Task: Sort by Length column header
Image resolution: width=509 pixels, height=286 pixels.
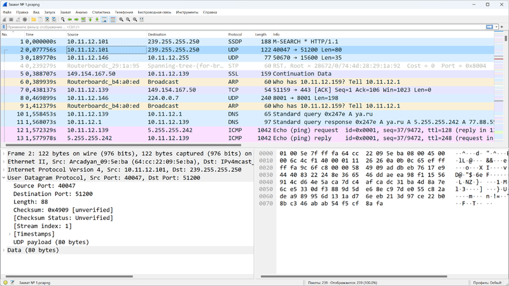Action: [x=263, y=34]
